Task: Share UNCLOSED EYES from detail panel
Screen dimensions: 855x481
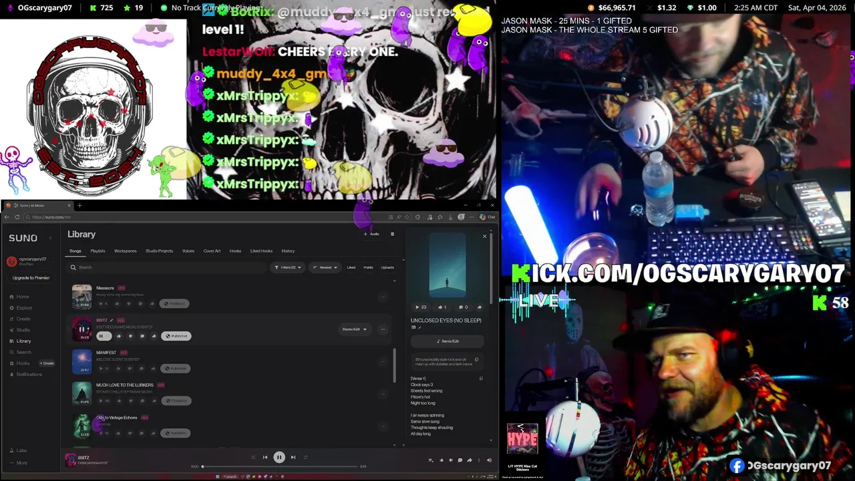Action: (479, 307)
